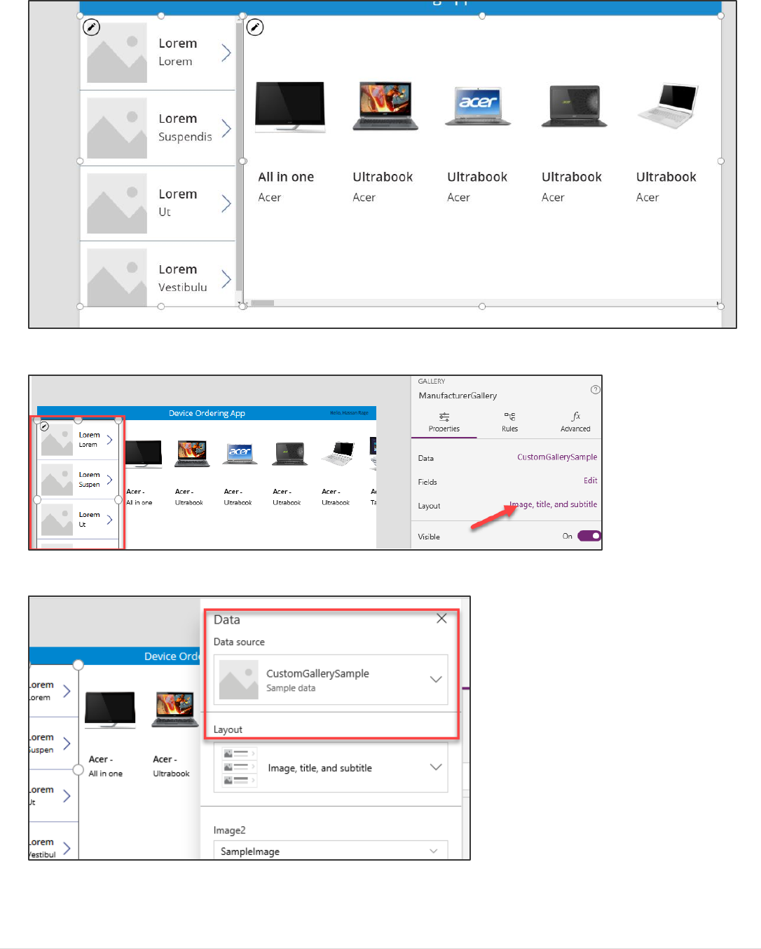Click the chevron on the Lorem Lorem row in the first screenshot

(226, 53)
